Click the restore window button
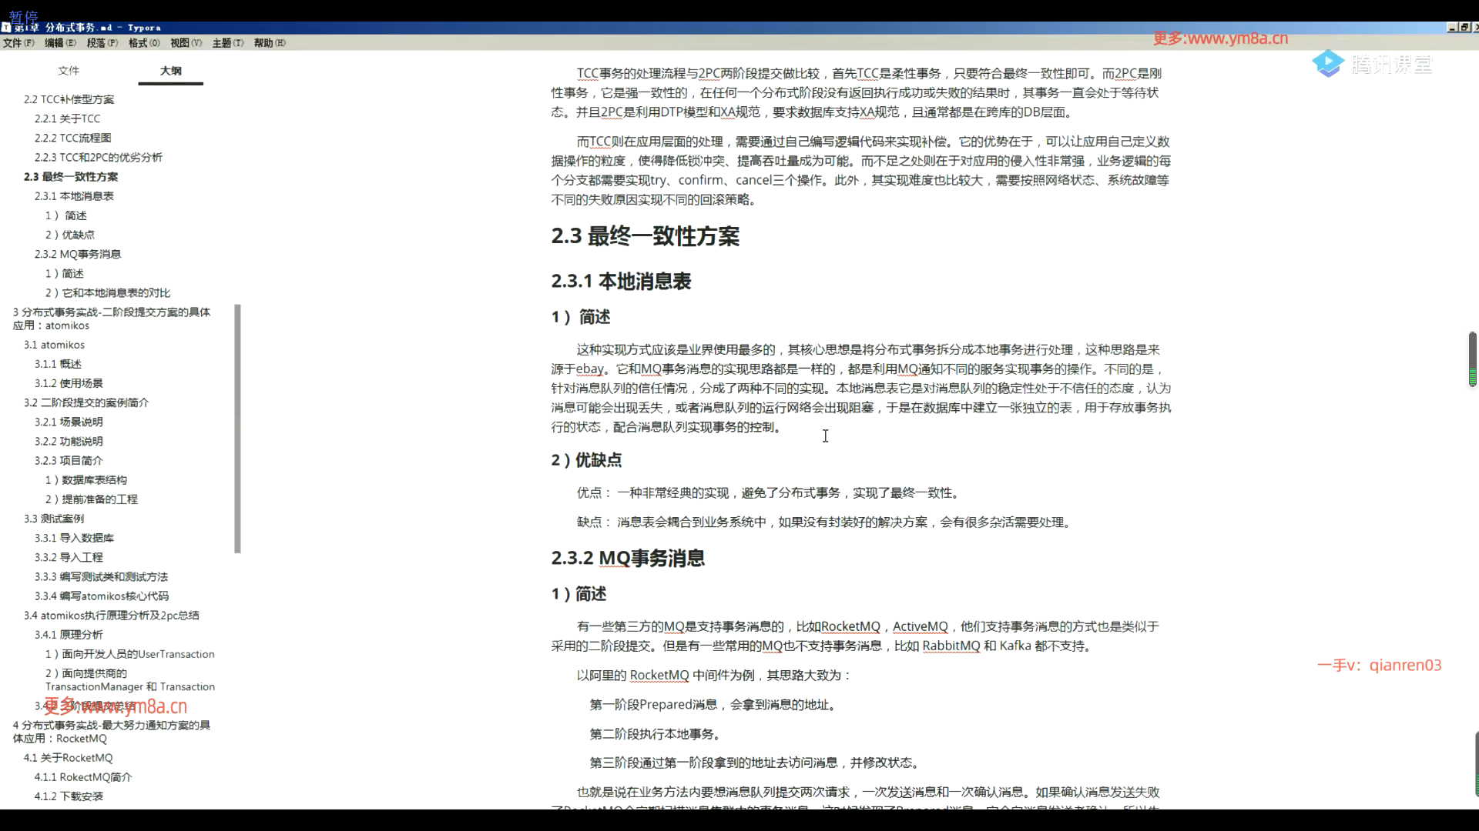The width and height of the screenshot is (1479, 831). pyautogui.click(x=1464, y=27)
